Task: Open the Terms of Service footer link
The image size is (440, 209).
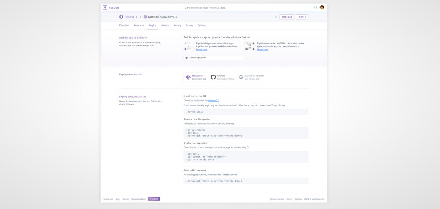Action: tap(277, 199)
